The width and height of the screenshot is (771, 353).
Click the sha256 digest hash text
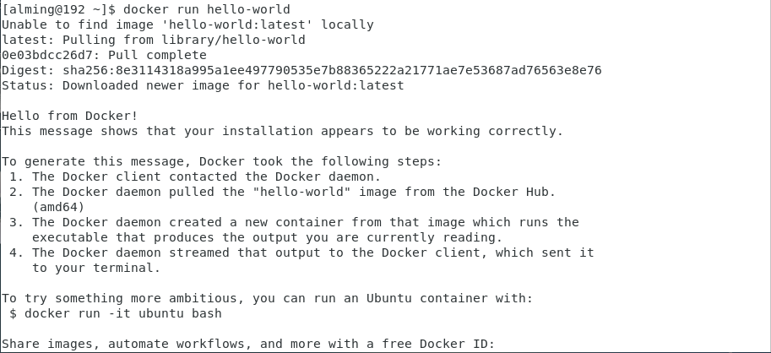coord(332,70)
